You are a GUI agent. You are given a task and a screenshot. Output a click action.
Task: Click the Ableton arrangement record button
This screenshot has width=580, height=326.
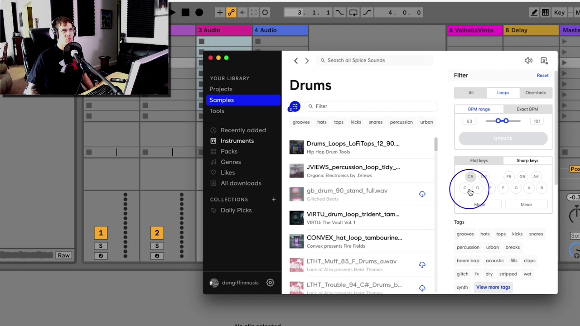pos(199,12)
